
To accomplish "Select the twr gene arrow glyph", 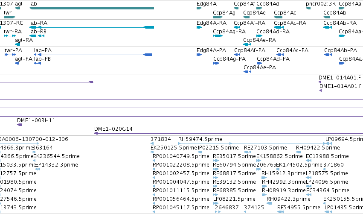I will coord(10,17).
